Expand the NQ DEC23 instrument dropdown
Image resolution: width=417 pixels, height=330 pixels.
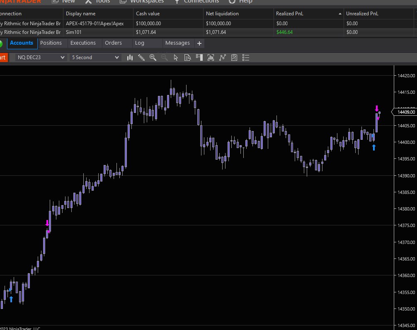point(41,57)
